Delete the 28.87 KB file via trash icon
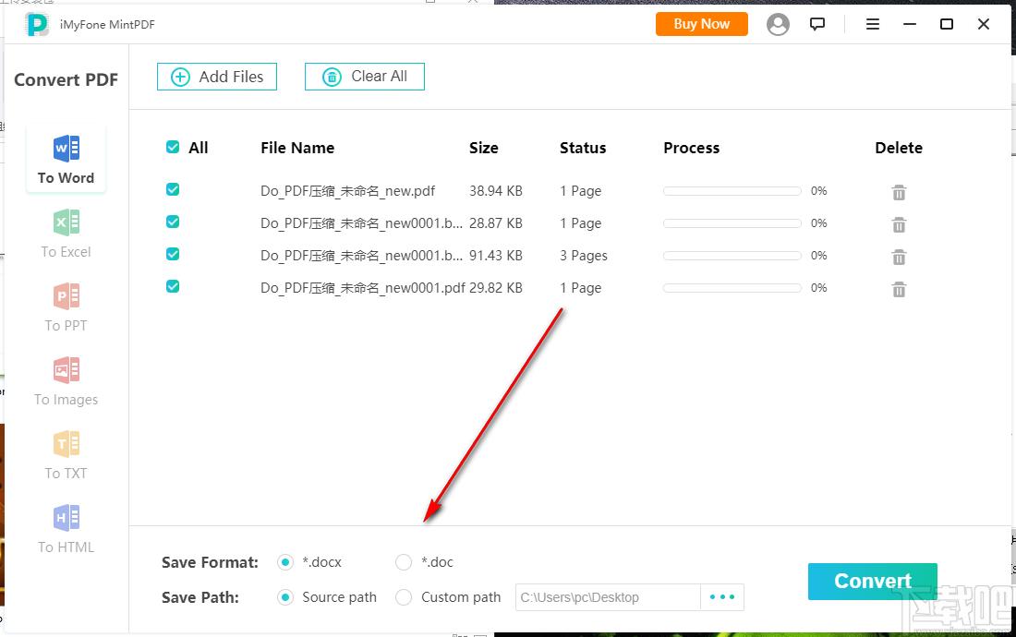Viewport: 1016px width, 637px height. [x=899, y=224]
